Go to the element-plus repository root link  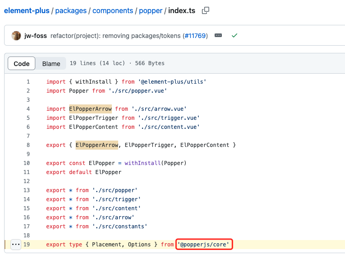pos(26,10)
